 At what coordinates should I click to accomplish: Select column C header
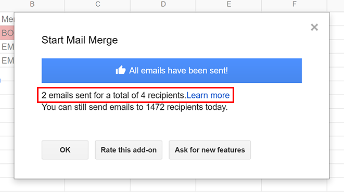point(98,4)
